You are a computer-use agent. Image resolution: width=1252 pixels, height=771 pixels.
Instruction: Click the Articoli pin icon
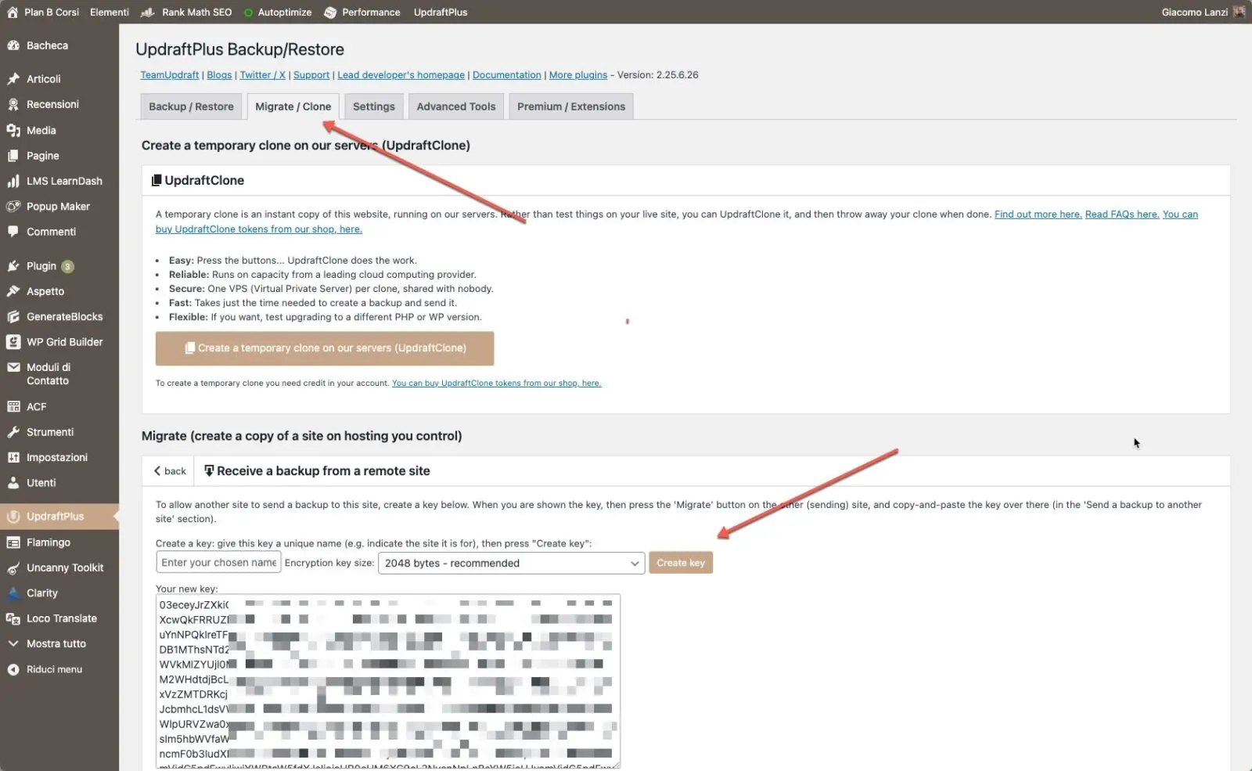tap(13, 79)
